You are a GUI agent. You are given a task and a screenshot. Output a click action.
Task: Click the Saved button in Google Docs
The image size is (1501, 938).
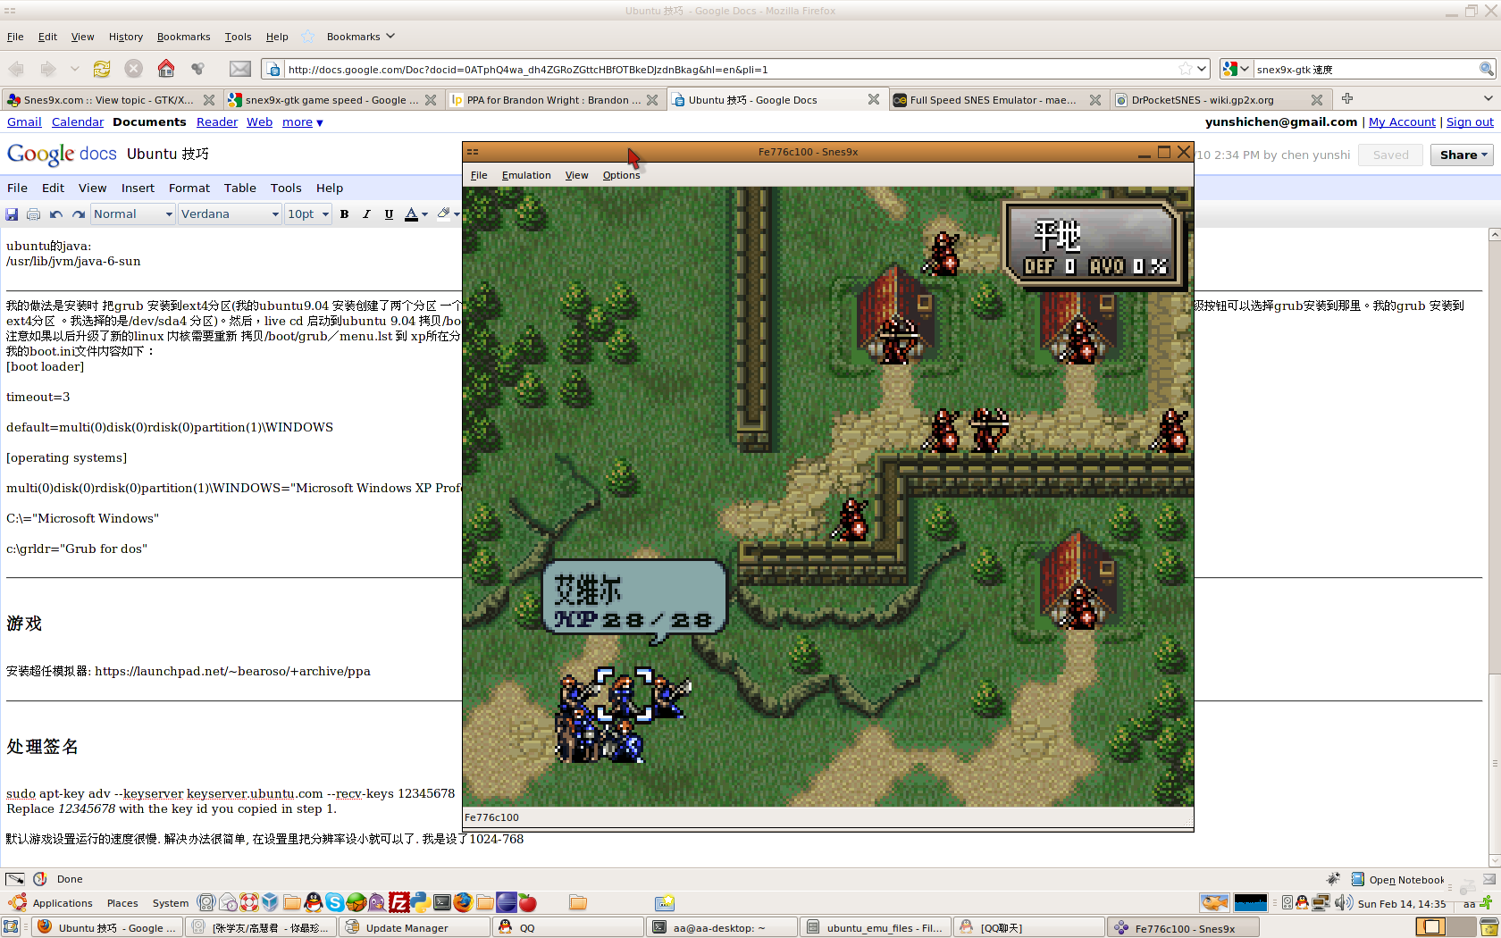(1390, 155)
